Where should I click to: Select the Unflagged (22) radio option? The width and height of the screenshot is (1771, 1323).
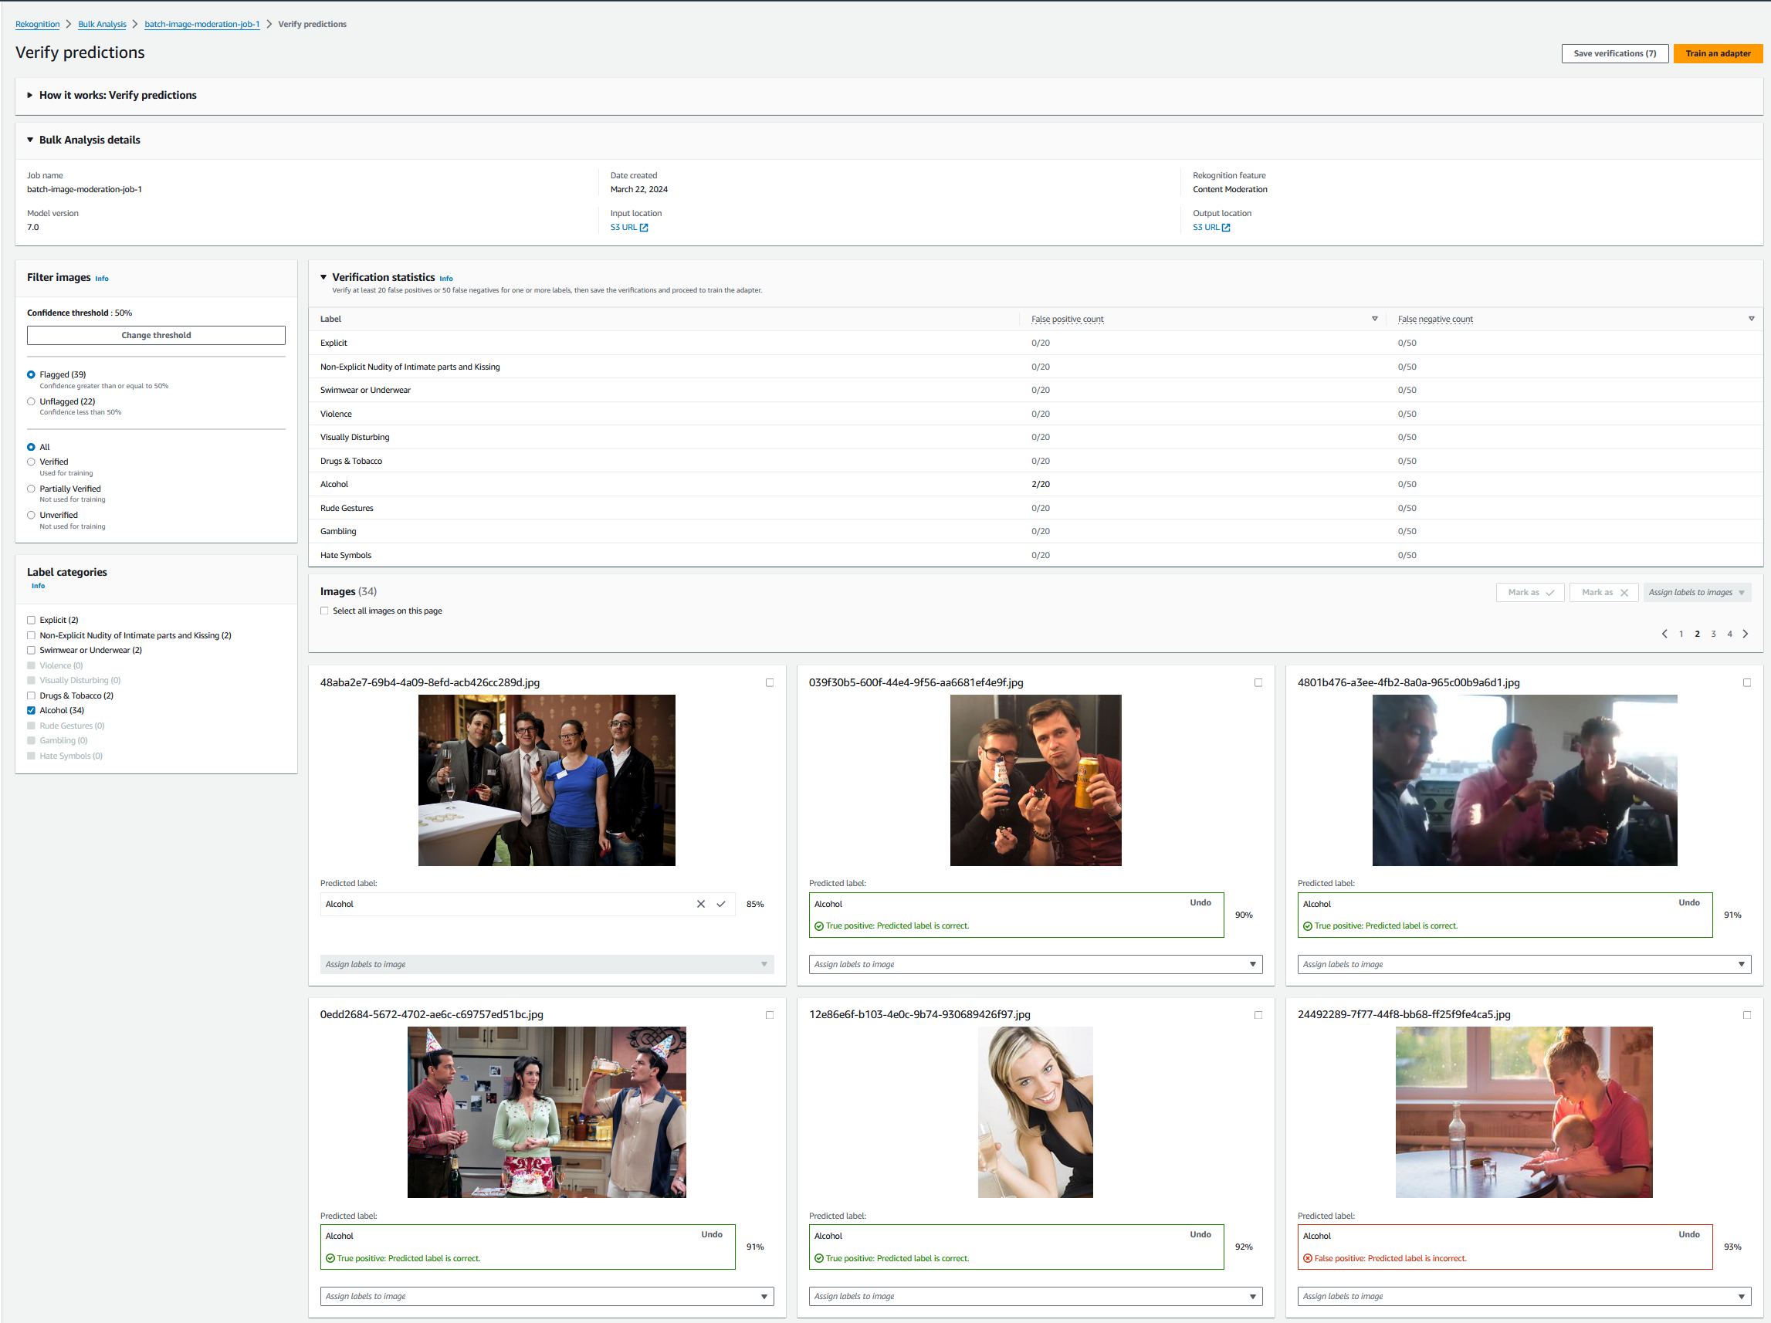click(31, 402)
